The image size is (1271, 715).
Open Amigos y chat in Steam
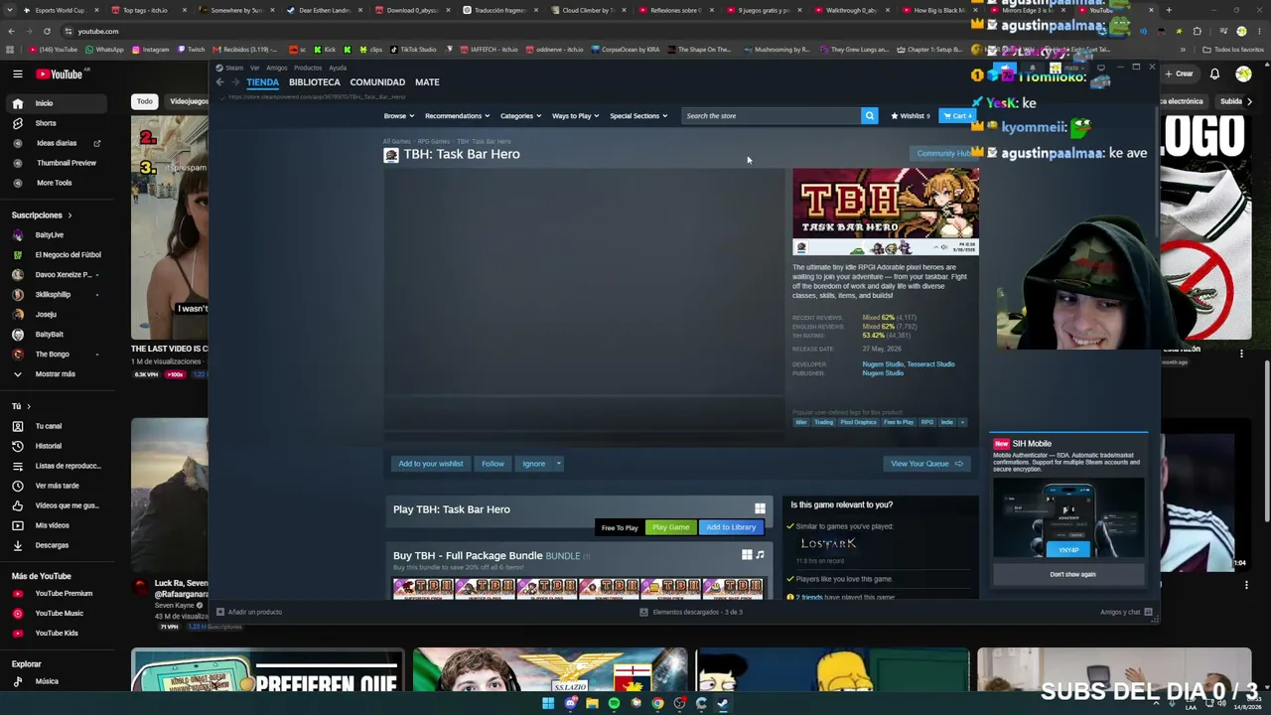[1126, 612]
